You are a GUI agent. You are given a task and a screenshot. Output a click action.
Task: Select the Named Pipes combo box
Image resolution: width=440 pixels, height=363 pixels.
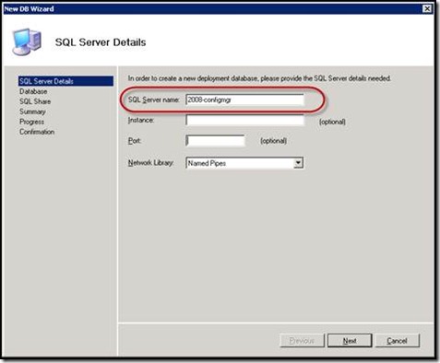[x=244, y=163]
